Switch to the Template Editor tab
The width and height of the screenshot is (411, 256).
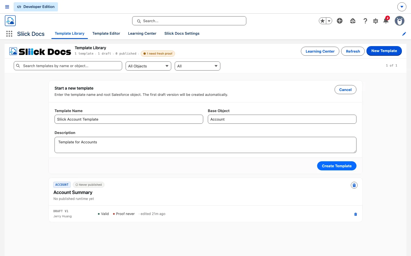(106, 34)
